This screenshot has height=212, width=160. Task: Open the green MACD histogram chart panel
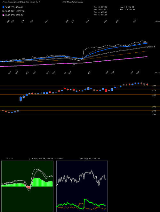click(27, 186)
